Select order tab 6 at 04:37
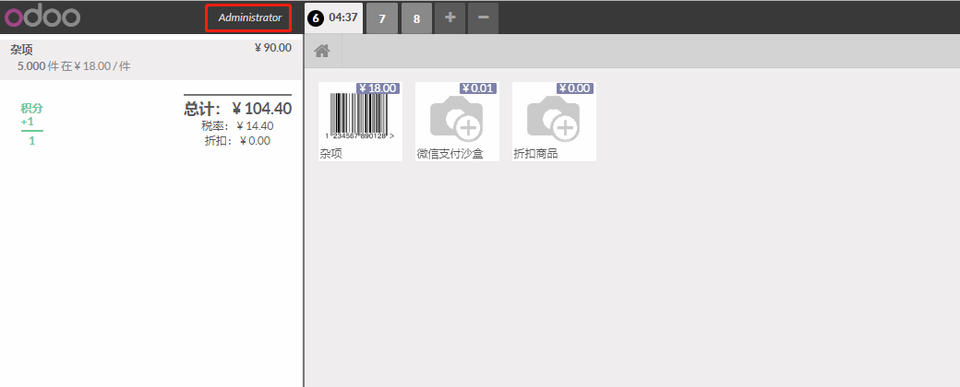Image resolution: width=960 pixels, height=387 pixels. (333, 18)
